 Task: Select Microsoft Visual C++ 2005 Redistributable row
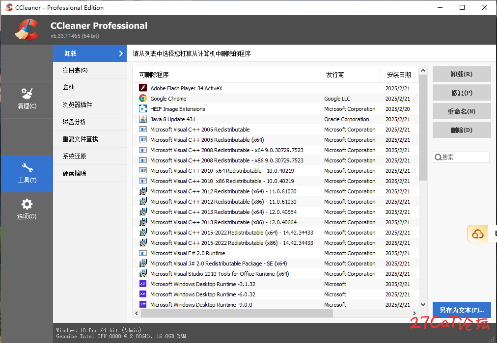tap(276, 130)
